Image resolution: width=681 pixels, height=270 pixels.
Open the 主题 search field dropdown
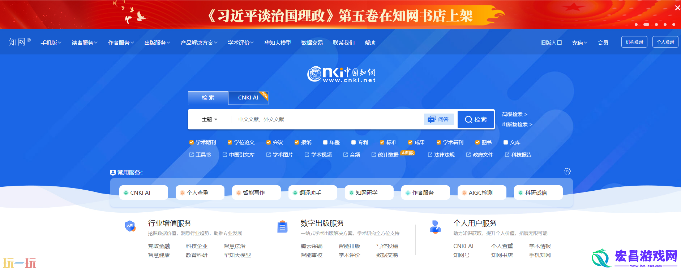point(210,119)
